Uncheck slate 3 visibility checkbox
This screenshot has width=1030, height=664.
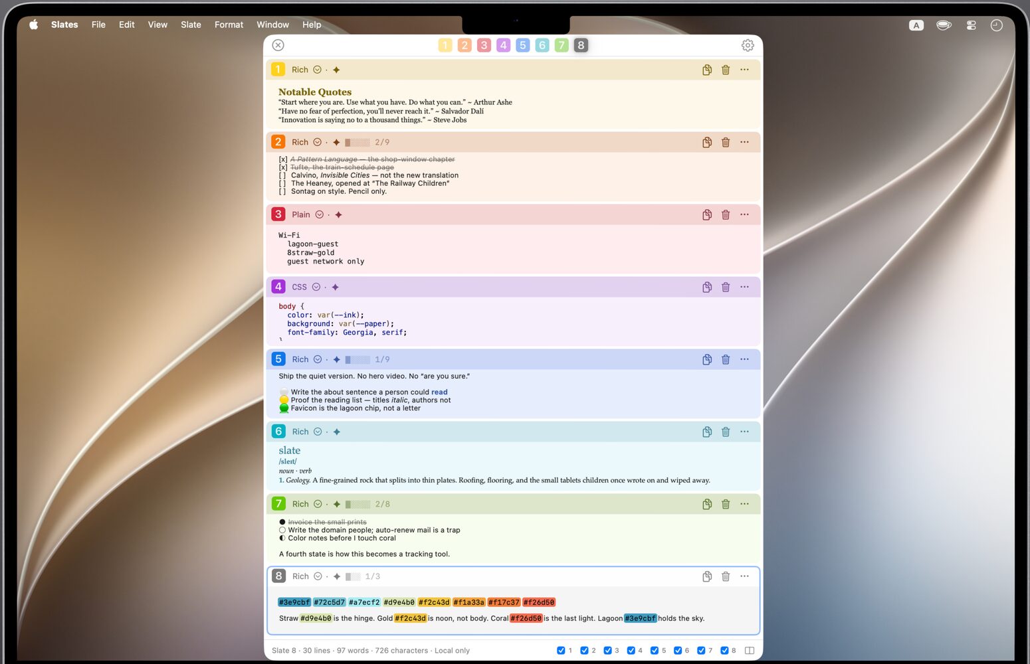607,651
